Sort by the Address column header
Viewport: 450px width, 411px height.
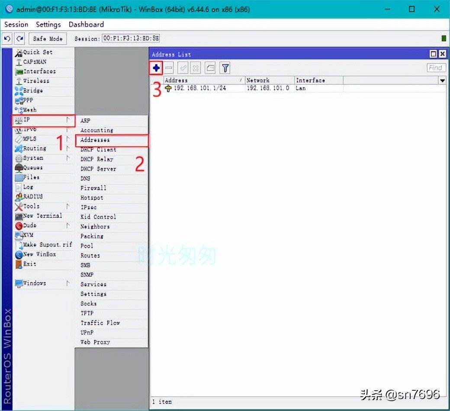point(204,80)
